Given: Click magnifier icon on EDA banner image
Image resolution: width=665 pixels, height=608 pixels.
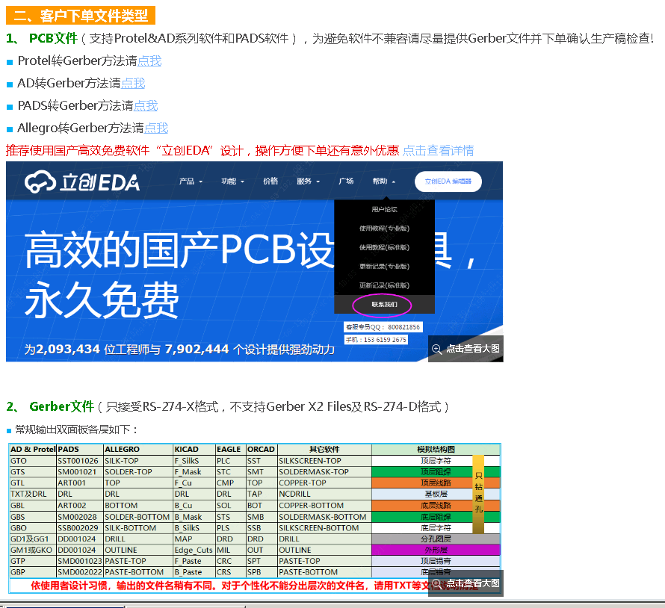Looking at the screenshot, I should pyautogui.click(x=436, y=349).
